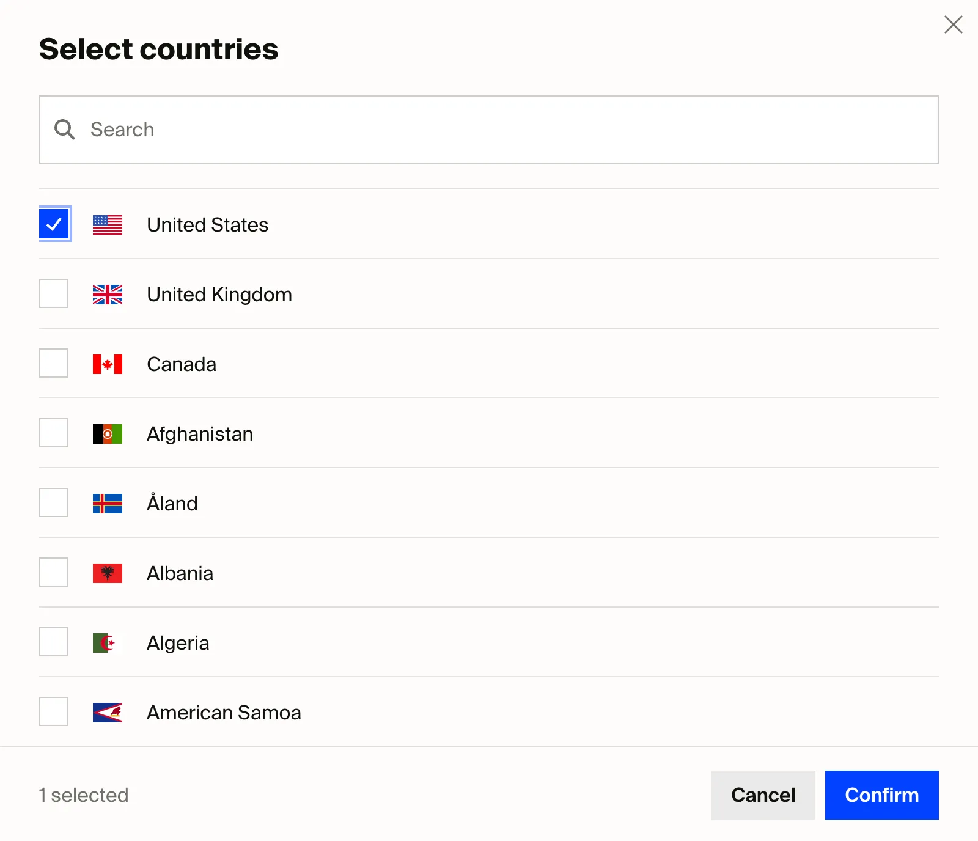Click the United States flag icon
This screenshot has height=841, width=978.
(x=108, y=225)
